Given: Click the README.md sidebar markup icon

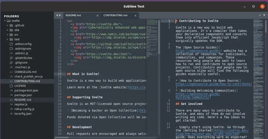Looking at the screenshot, I should coord(11,100).
